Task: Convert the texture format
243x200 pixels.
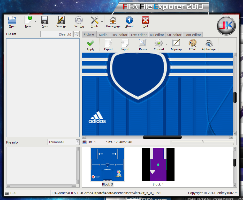Action: click(x=159, y=45)
